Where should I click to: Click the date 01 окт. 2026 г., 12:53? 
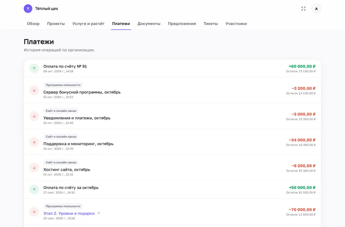(x=58, y=97)
